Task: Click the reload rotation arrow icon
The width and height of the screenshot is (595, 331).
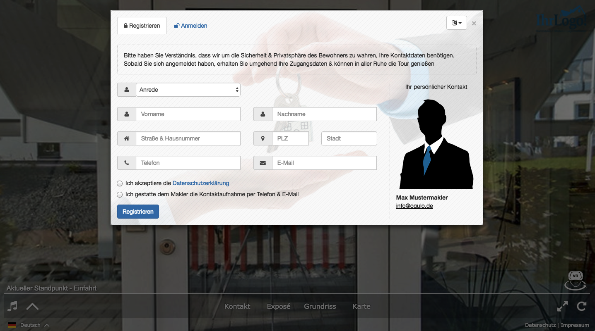Action: [582, 306]
